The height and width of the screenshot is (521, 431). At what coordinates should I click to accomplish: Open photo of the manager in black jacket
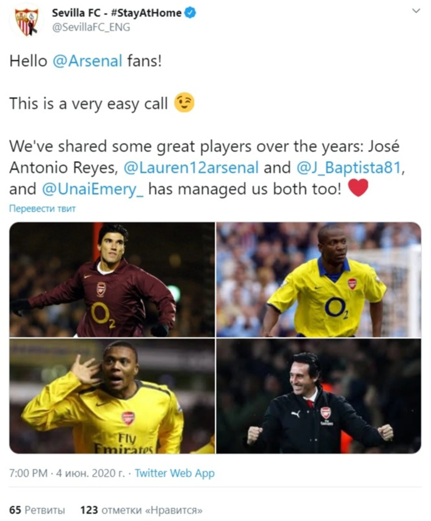(319, 396)
